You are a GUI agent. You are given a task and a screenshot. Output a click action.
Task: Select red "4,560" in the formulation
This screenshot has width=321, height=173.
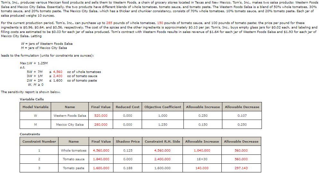pos(58,72)
